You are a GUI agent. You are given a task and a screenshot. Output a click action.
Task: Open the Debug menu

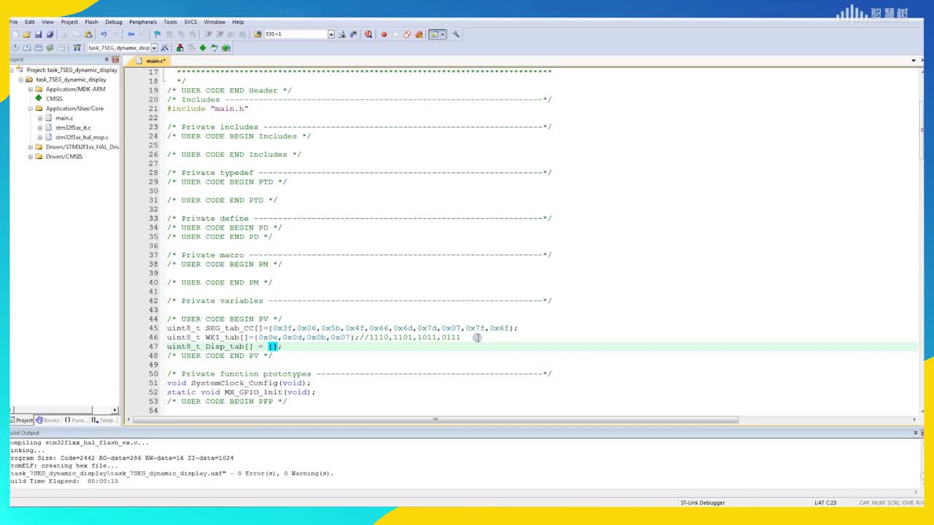(x=114, y=22)
